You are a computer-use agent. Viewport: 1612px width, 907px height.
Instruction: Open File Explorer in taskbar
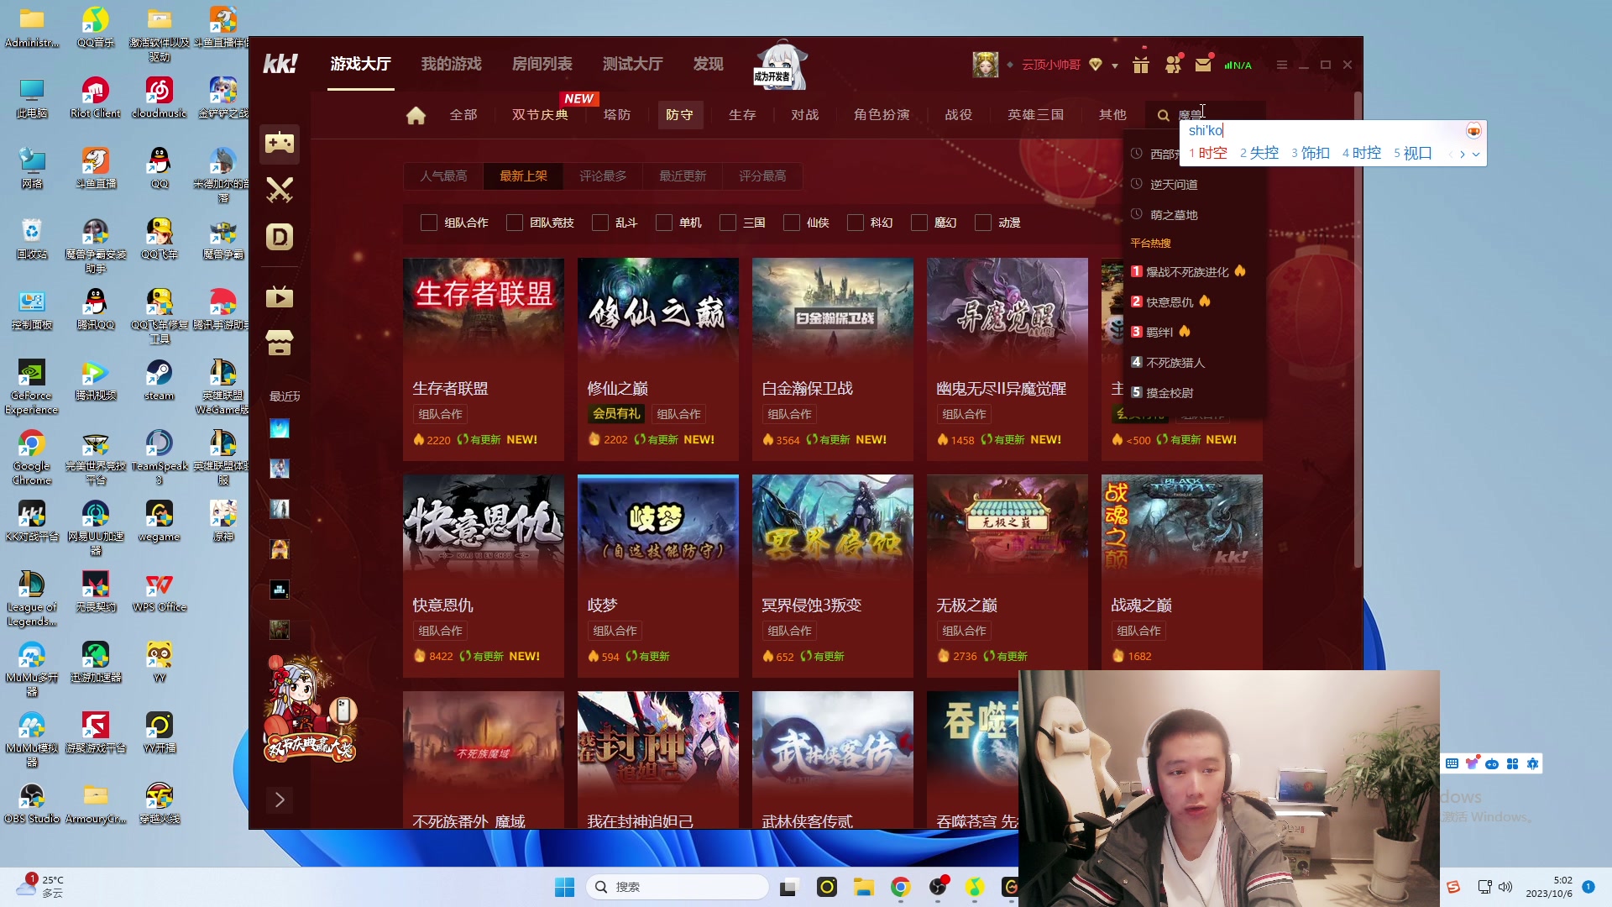[x=864, y=887]
